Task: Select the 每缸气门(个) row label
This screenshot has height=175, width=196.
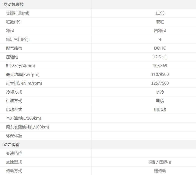Action: [x=17, y=40]
